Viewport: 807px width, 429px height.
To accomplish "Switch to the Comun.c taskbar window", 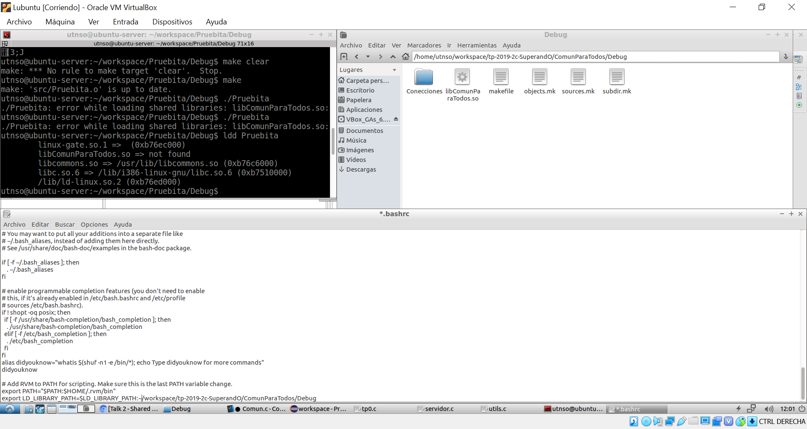I will [257, 409].
